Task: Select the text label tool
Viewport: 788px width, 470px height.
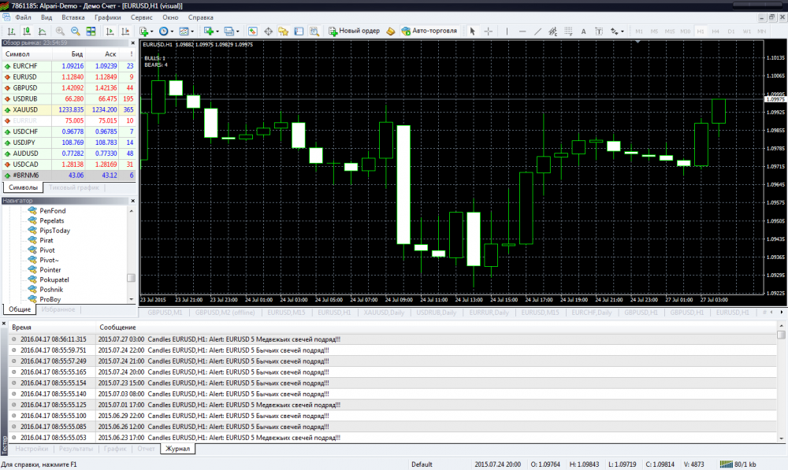Action: [583, 31]
